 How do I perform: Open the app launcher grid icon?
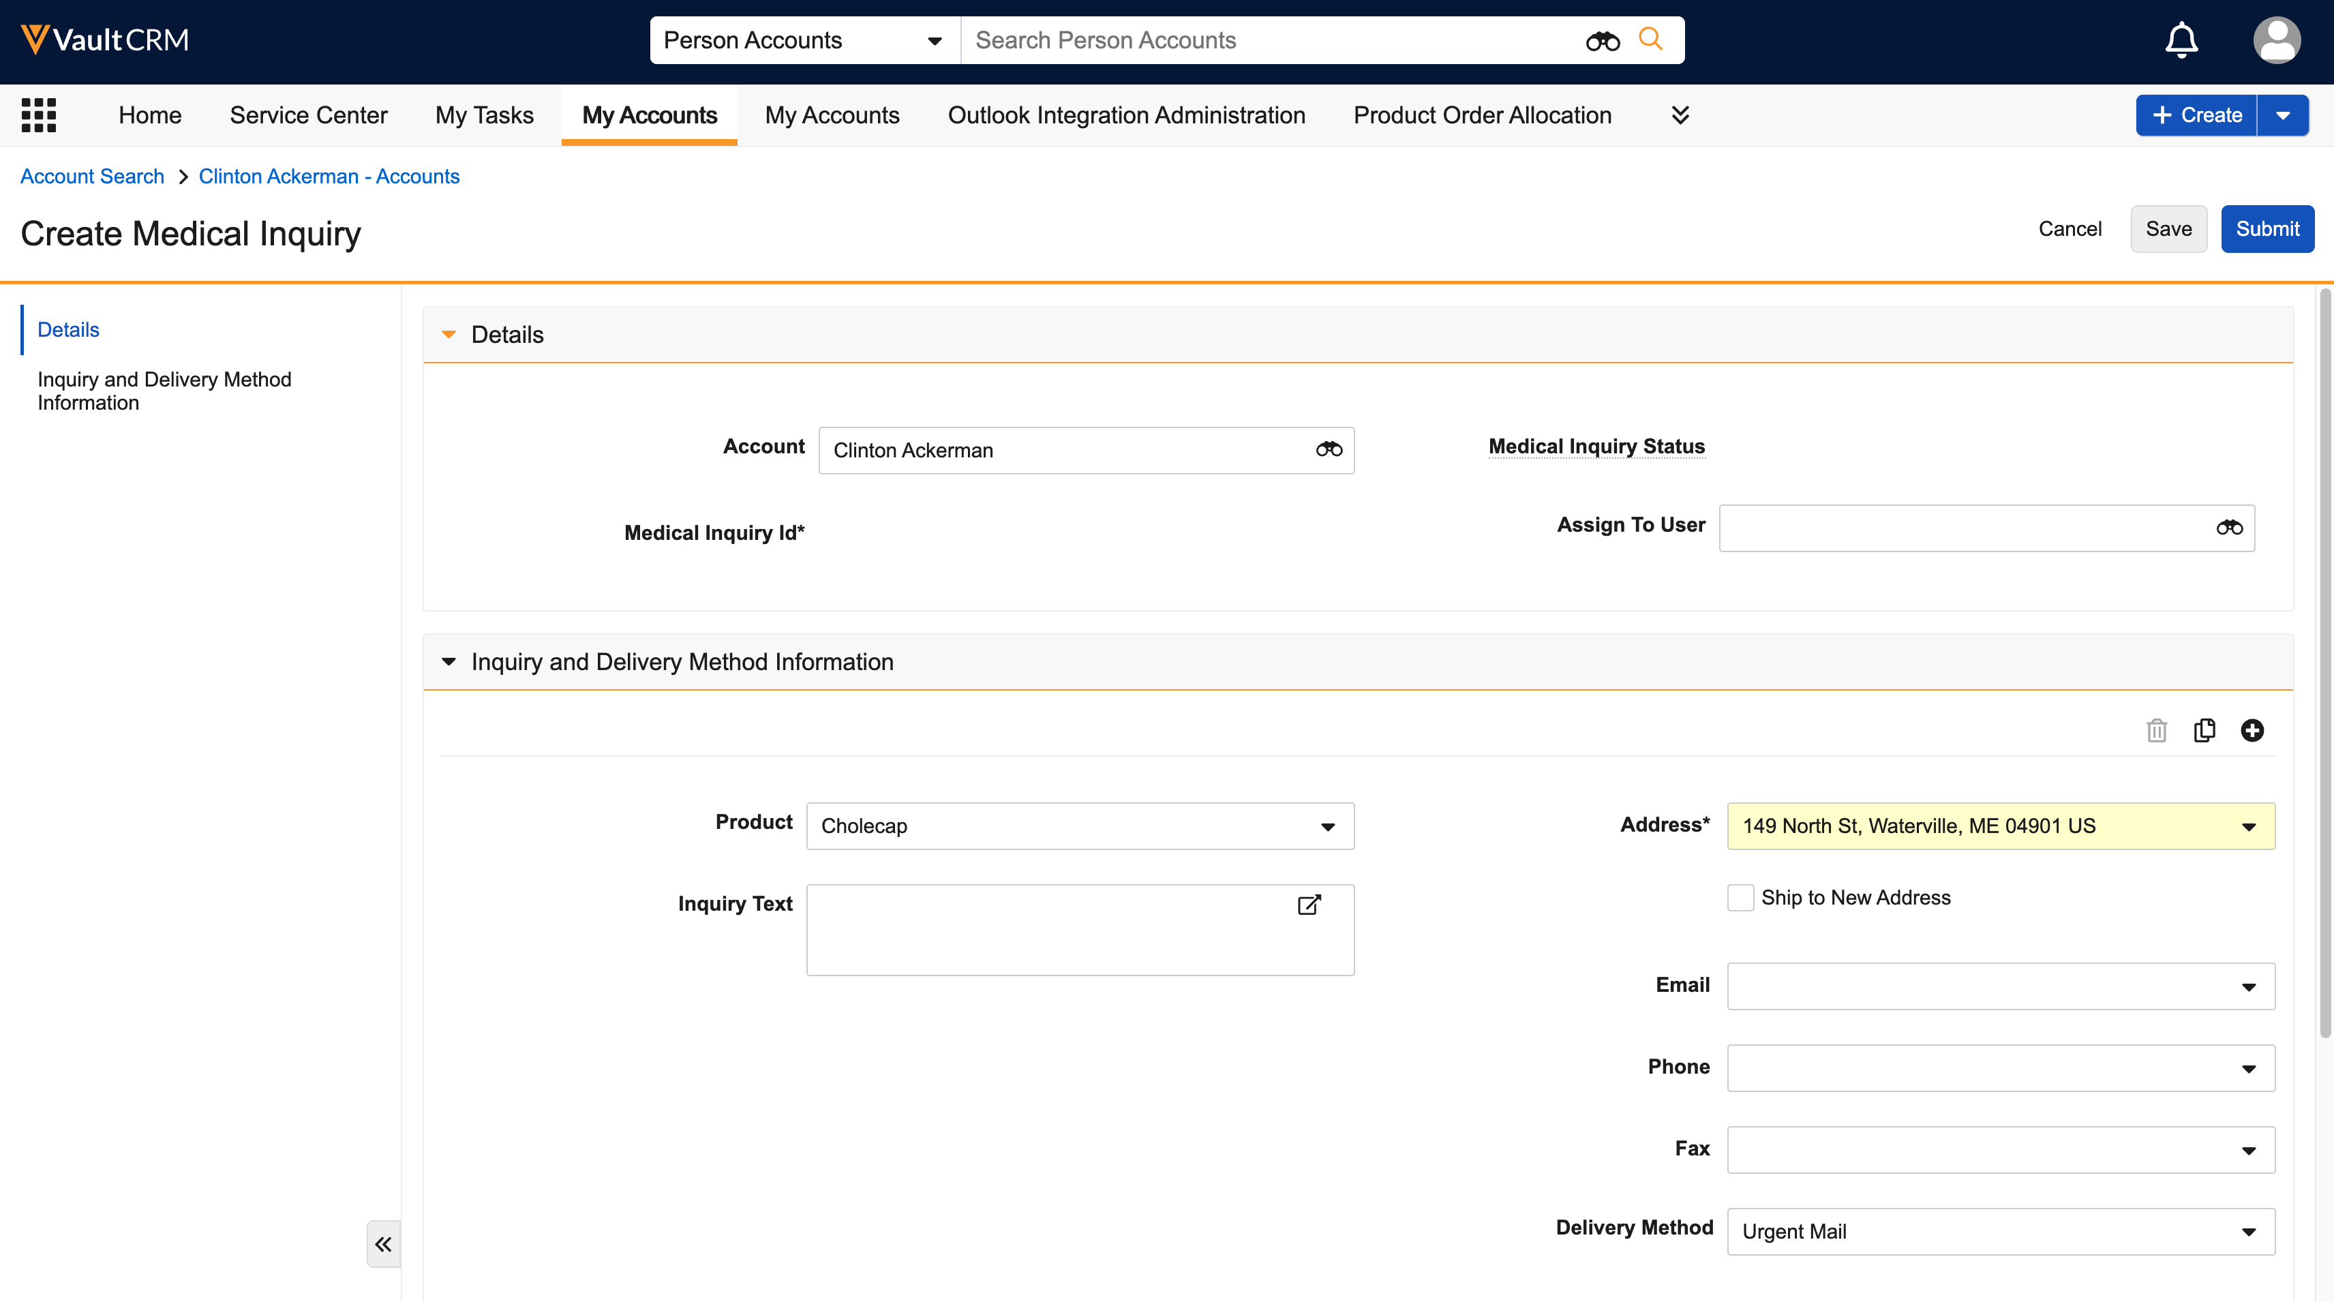[x=38, y=115]
